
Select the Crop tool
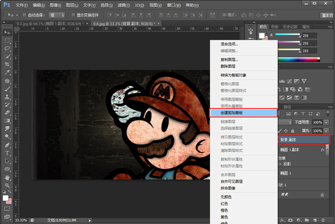pyautogui.click(x=7, y=64)
